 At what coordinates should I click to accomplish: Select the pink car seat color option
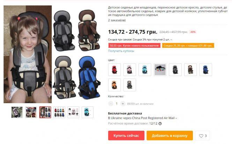click(130, 70)
